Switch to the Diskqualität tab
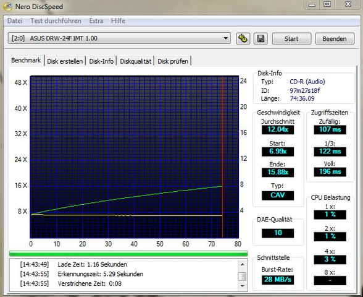Viewport: 363px width, 297px height. (135, 61)
